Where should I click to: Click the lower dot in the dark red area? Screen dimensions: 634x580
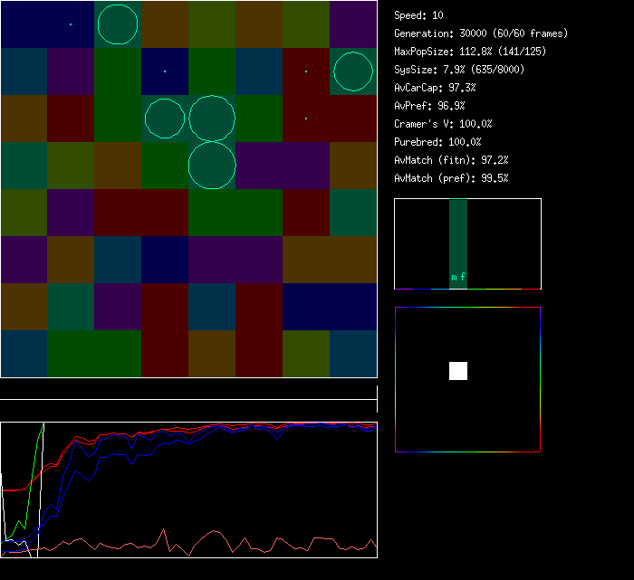click(x=306, y=119)
